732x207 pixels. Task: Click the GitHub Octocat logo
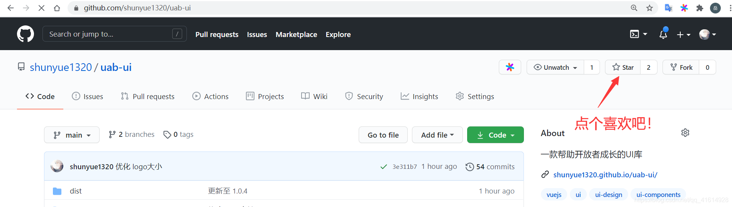[x=25, y=34]
